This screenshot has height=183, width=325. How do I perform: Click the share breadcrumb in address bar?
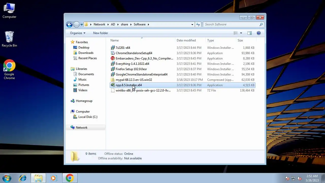[x=124, y=24]
